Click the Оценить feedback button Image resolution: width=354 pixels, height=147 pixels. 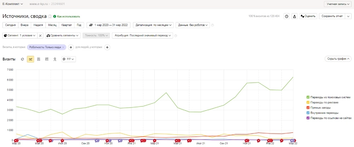(x=308, y=16)
